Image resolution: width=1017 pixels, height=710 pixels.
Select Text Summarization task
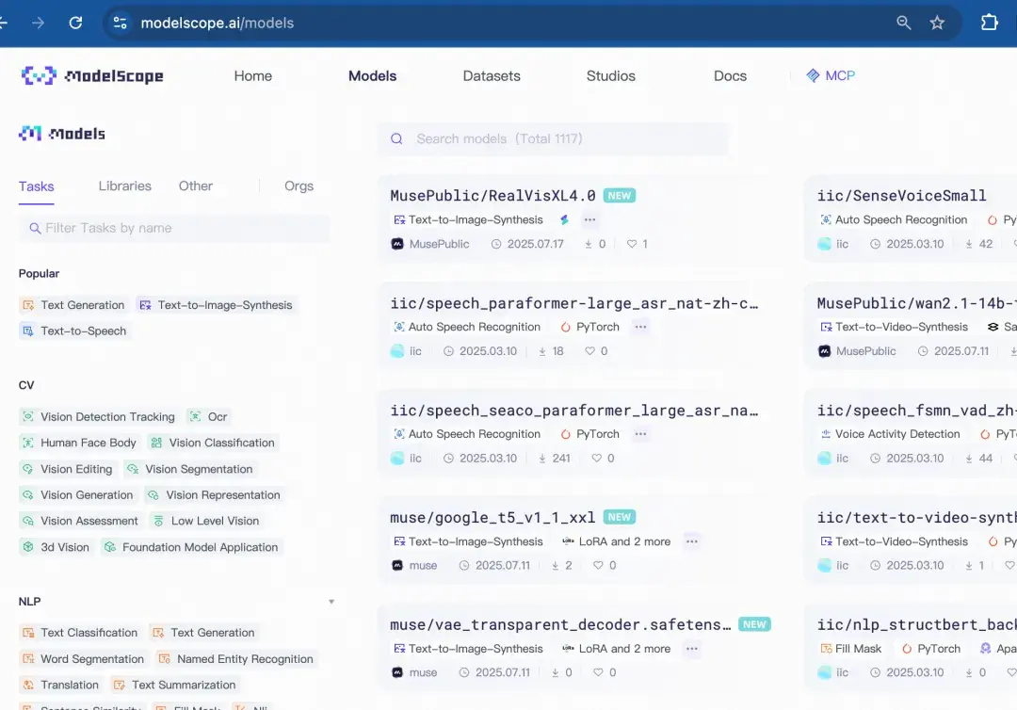174,685
